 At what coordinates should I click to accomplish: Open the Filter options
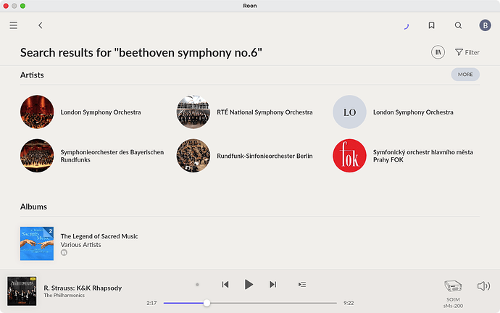467,52
